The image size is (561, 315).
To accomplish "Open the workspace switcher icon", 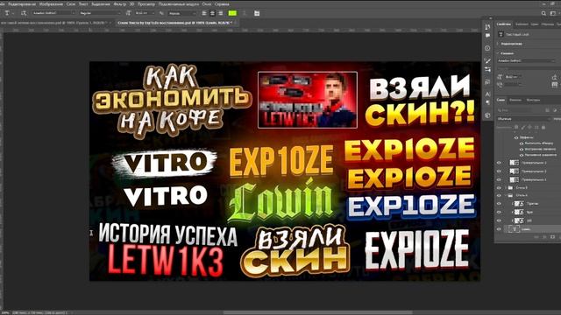I will point(553,13).
